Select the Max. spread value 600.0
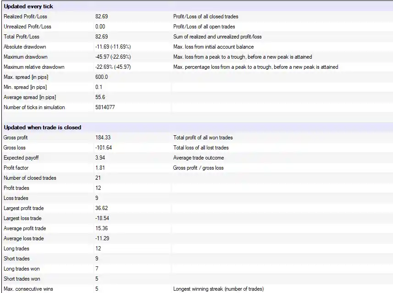 pyautogui.click(x=101, y=77)
